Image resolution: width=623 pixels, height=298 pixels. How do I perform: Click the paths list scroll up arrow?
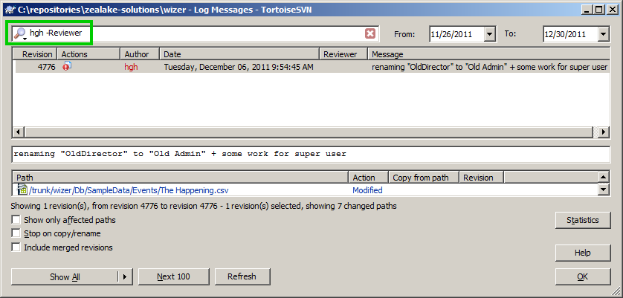pos(604,177)
